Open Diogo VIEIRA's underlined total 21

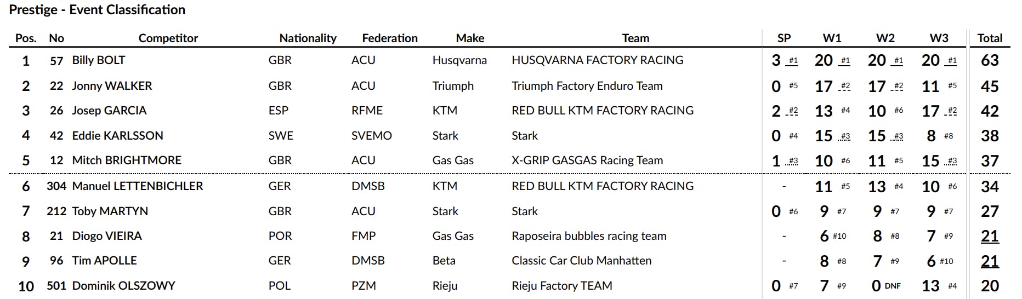click(990, 236)
